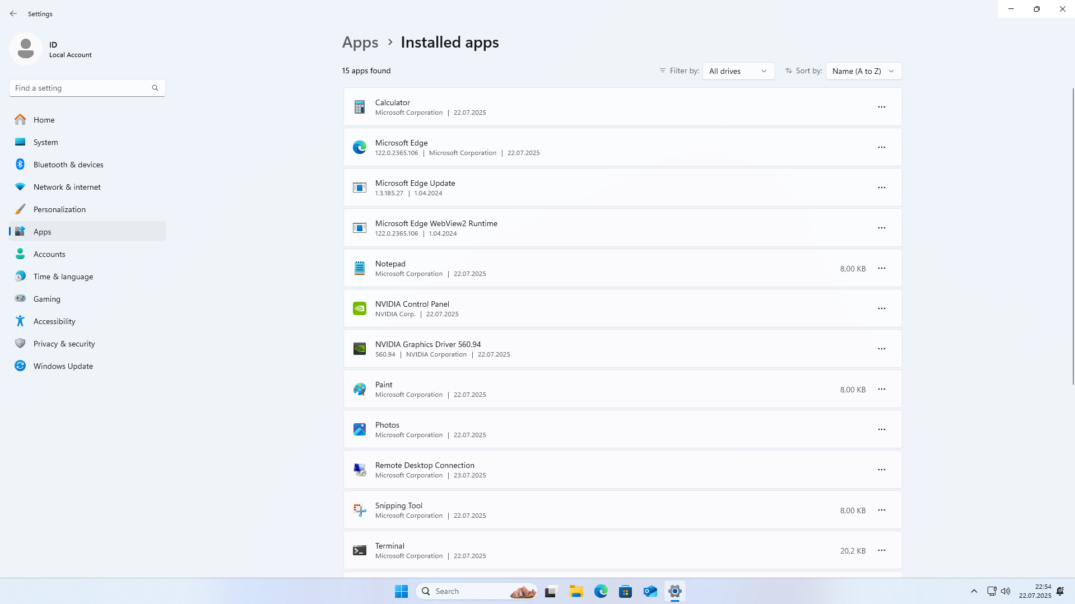
Task: Open Time & language settings
Action: click(87, 277)
